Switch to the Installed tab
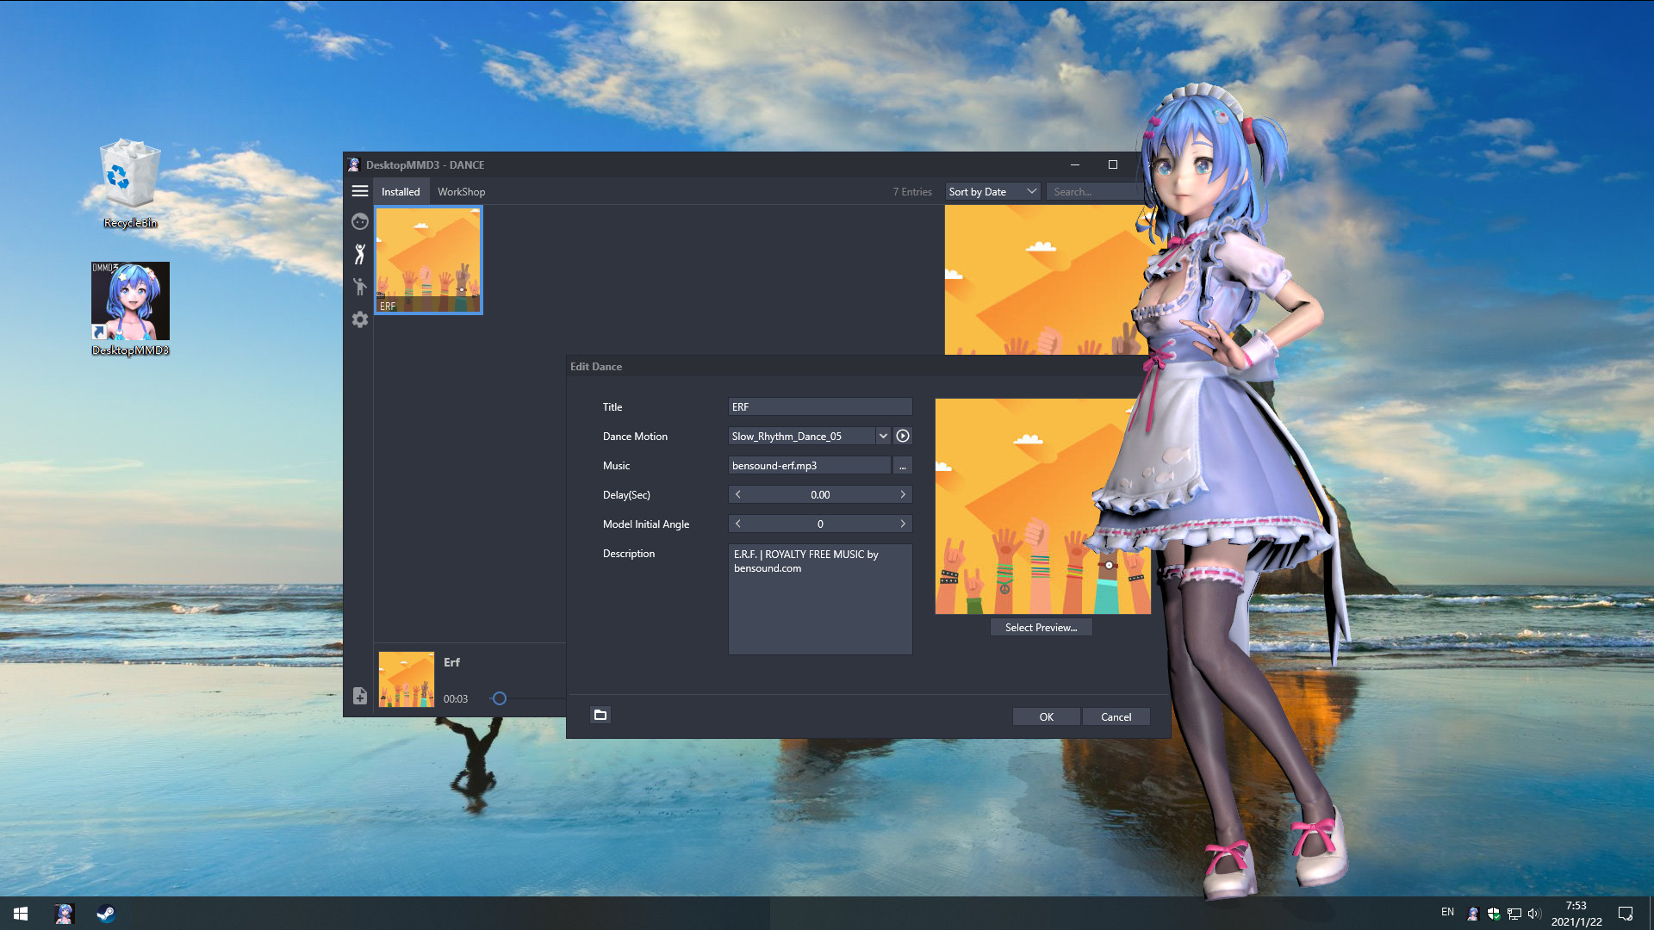The image size is (1654, 930). (x=401, y=191)
